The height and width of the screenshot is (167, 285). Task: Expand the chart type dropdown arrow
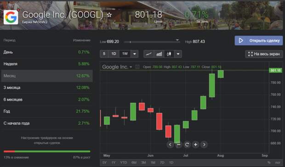point(178,54)
